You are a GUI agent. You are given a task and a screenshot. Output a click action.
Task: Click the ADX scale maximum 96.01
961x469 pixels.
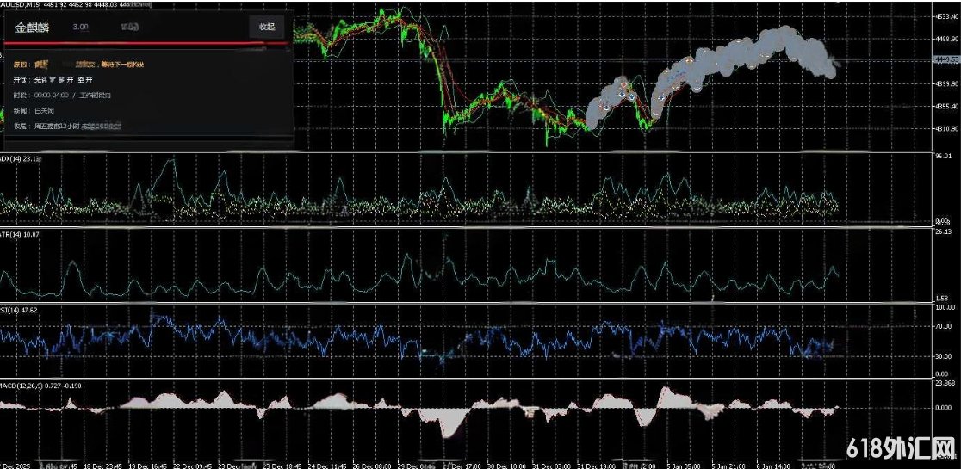(944, 156)
